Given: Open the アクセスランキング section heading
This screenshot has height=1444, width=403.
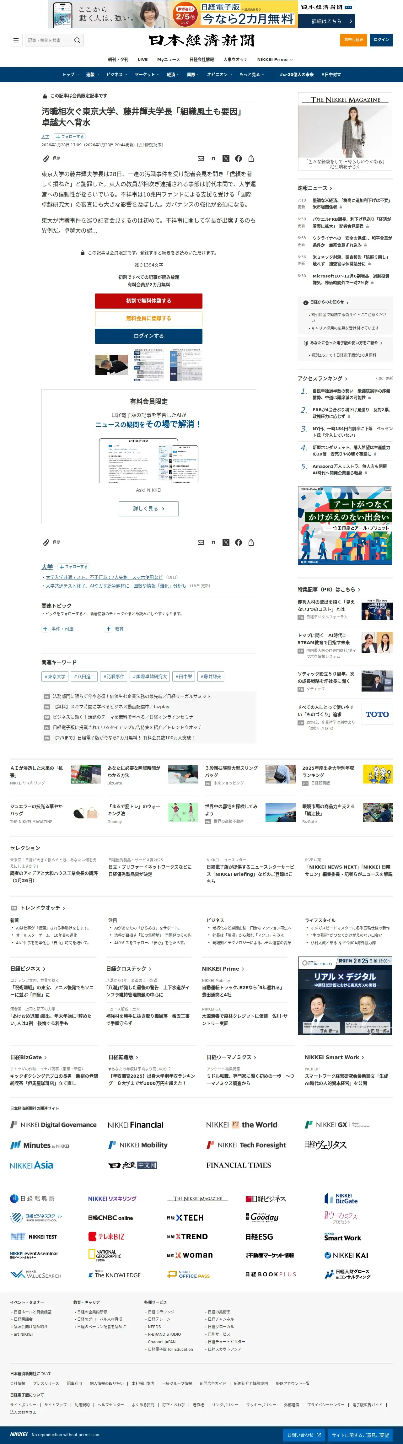Looking at the screenshot, I should point(322,378).
